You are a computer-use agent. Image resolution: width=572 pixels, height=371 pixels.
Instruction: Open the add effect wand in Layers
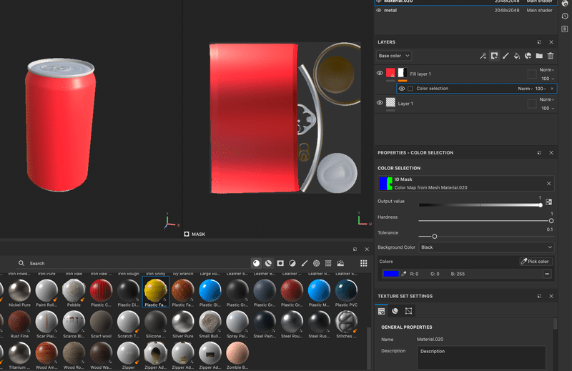483,56
